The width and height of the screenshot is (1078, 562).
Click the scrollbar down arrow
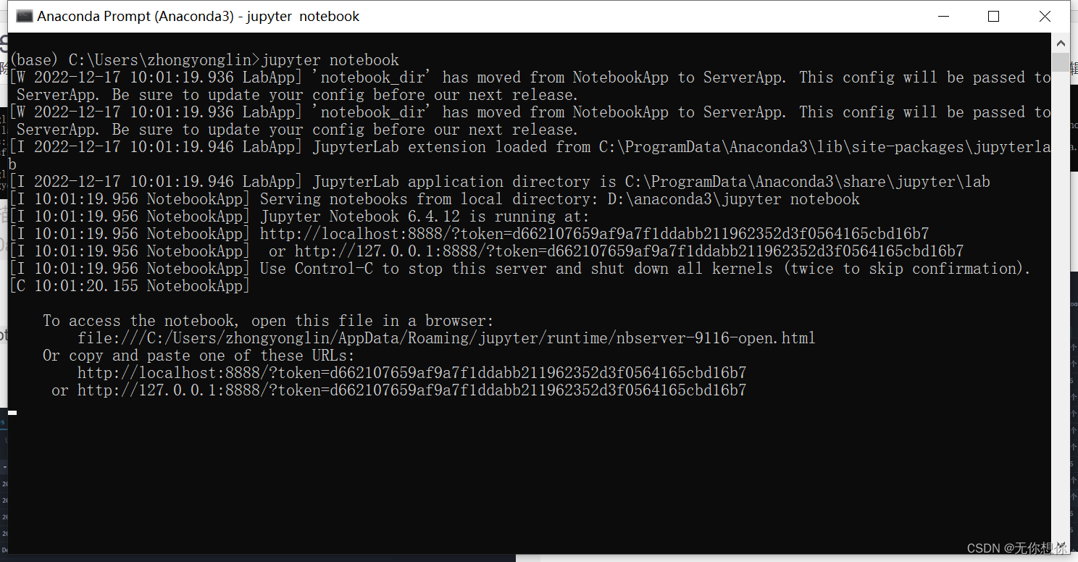point(1061,547)
